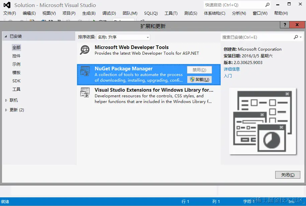Open the 工具(T) menu
Image resolution: width=306 pixels, height=206 pixels.
click(171, 13)
